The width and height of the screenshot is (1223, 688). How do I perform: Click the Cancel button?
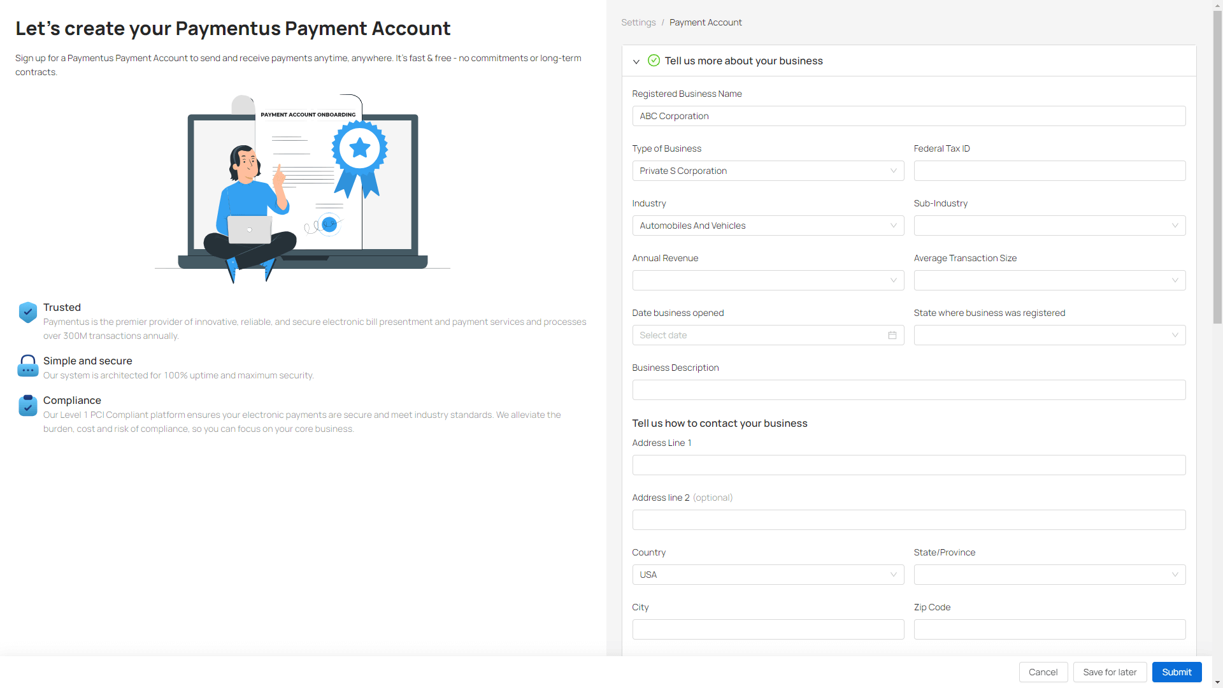coord(1043,672)
